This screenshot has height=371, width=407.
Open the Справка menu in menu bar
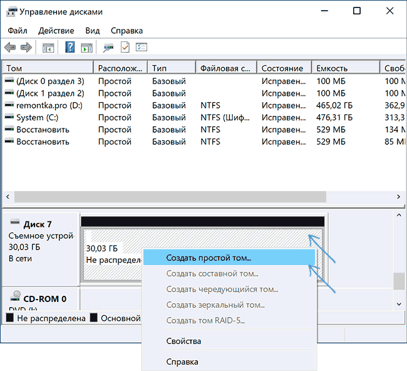[x=126, y=31]
